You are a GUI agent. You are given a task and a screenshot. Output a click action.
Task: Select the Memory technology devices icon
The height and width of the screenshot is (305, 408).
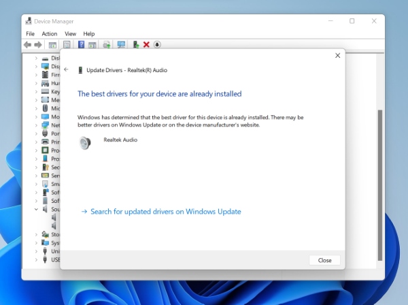pos(45,100)
